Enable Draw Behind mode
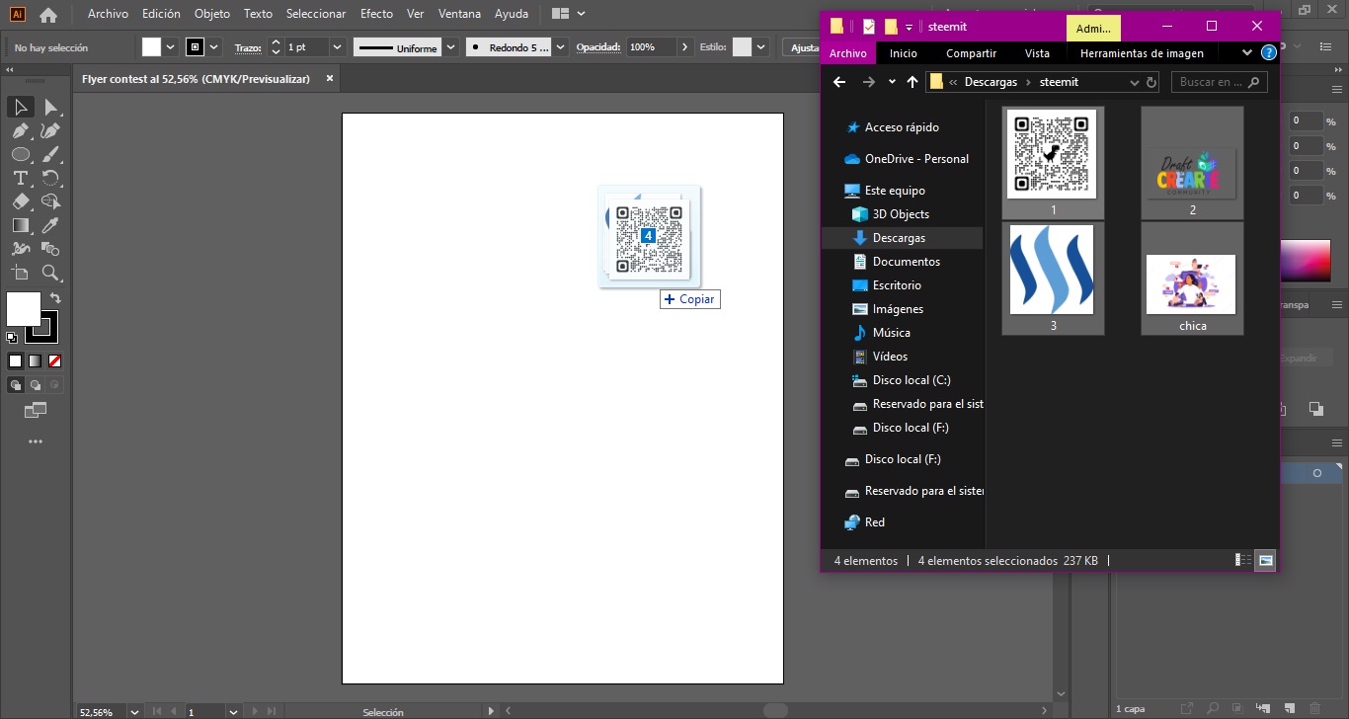Viewport: 1349px width, 719px height. tap(36, 385)
